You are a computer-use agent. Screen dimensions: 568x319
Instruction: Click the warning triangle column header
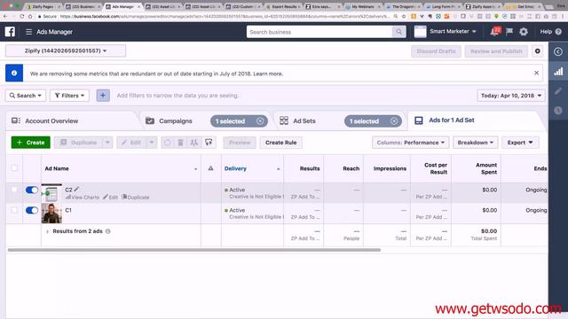click(210, 168)
